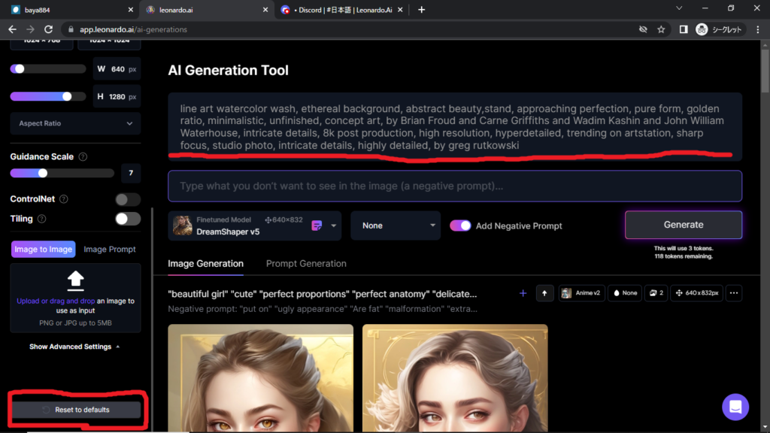Turn on the Tiling switch
Viewport: 770px width, 433px height.
coord(128,219)
